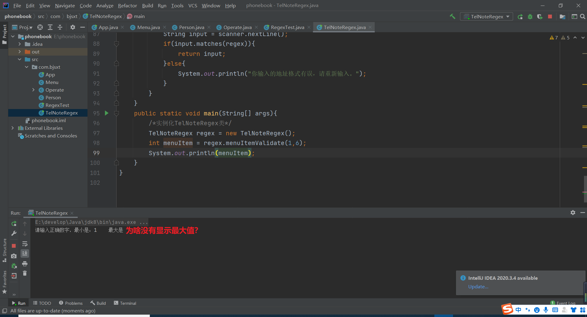Toggle tool window bars in status bar corner

pyautogui.click(x=4, y=311)
